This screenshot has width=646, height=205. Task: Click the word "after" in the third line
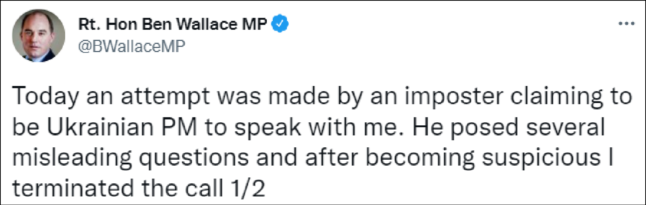(x=332, y=158)
